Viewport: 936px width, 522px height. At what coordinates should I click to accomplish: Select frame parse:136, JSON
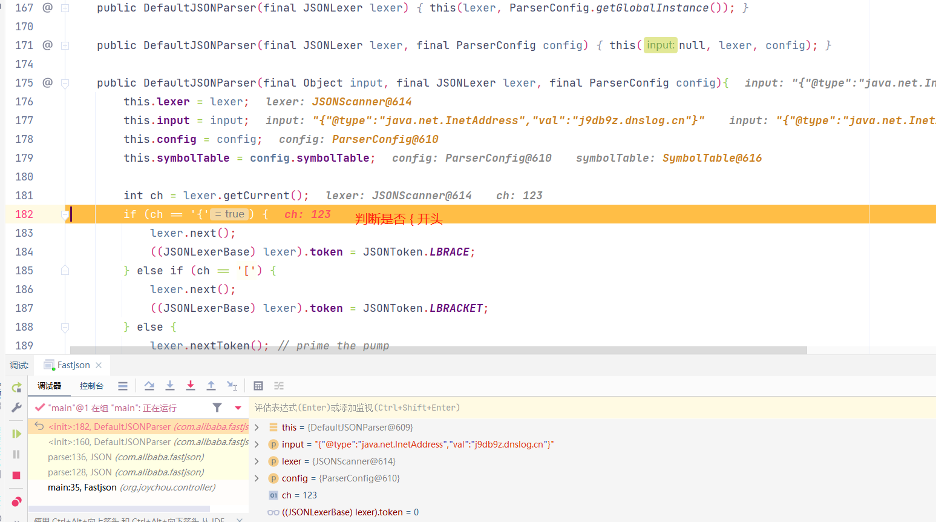139,457
